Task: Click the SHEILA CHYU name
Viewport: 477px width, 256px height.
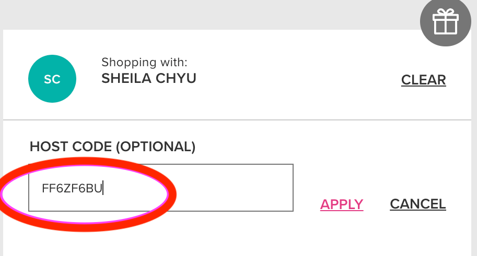Action: click(149, 79)
